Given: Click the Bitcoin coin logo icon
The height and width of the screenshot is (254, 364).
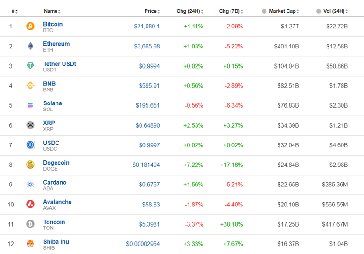Looking at the screenshot, I should pyautogui.click(x=30, y=26).
